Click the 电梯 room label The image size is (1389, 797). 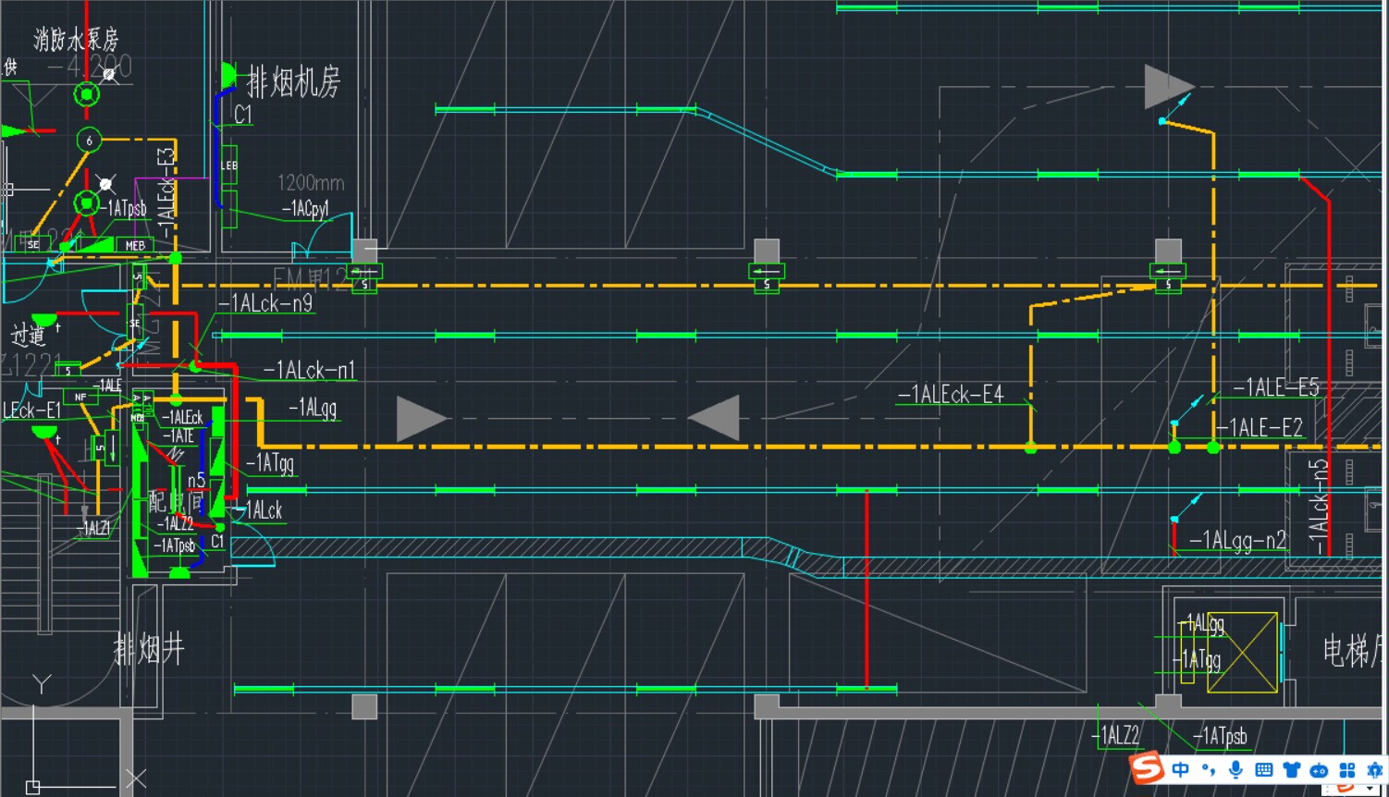point(1354,650)
